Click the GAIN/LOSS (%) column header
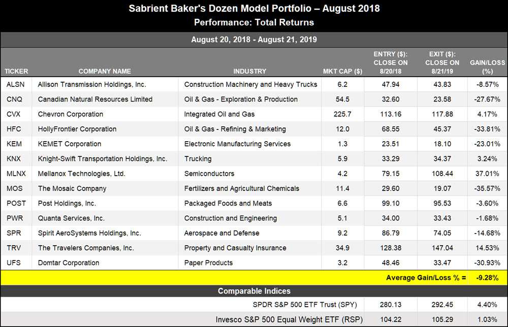The image size is (508, 327). pyautogui.click(x=487, y=67)
